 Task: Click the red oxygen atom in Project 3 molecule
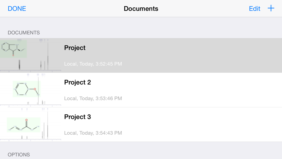(27, 120)
